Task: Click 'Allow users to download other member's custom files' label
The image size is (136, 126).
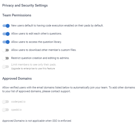Action: (x=44, y=50)
